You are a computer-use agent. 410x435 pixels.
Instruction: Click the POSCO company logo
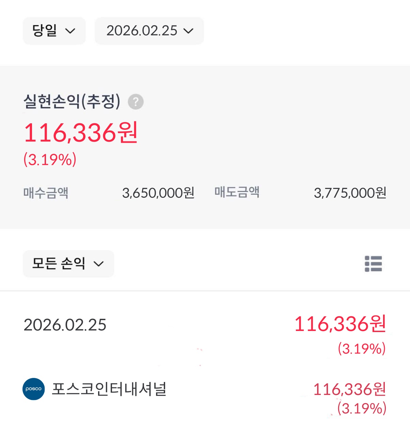[34, 389]
